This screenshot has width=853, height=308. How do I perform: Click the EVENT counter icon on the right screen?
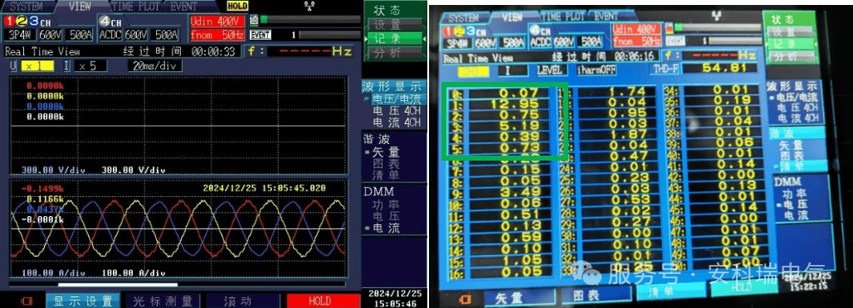point(675,41)
